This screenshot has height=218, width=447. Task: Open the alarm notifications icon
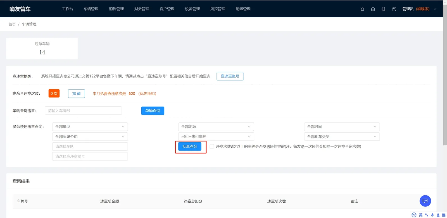click(x=362, y=9)
